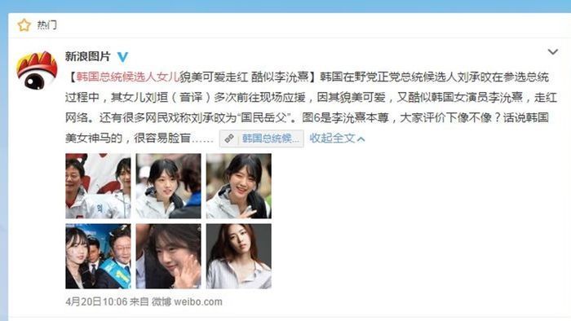
Task: Open the waving hand photo thumbnail
Action: [x=168, y=257]
